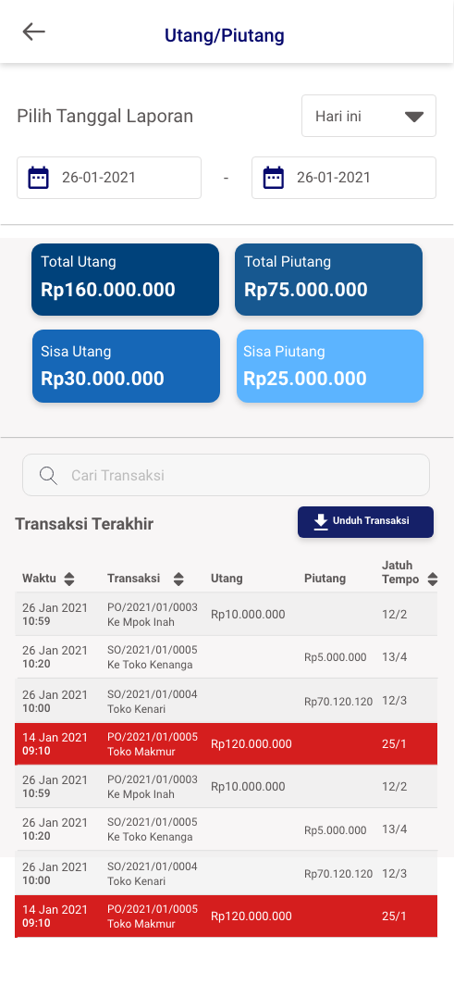The image size is (454, 985).
Task: Select first SO/2021/01/0004 Toko Kenari row
Action: click(x=227, y=701)
